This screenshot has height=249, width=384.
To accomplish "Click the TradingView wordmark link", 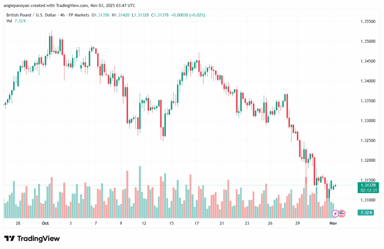I will pos(38,239).
